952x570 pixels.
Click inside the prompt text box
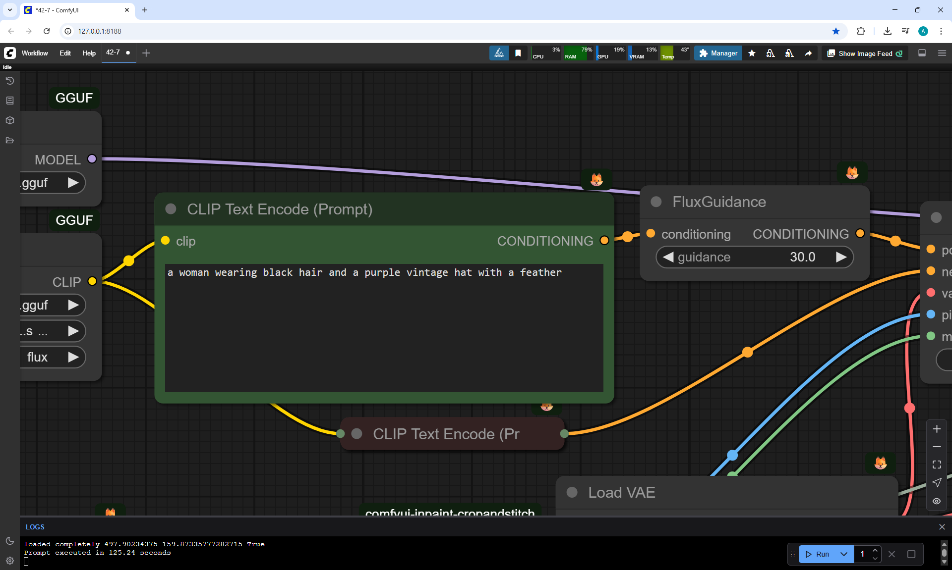(384, 327)
